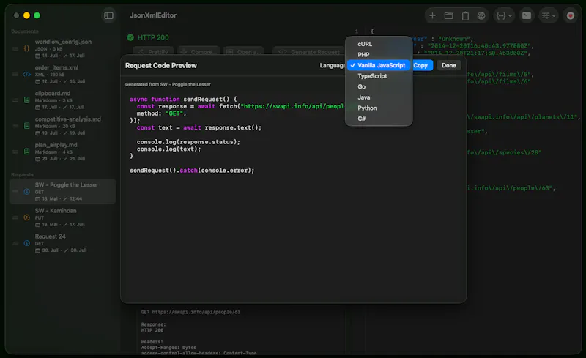Click the Documents section header in sidebar
This screenshot has width=586, height=358.
(x=25, y=31)
